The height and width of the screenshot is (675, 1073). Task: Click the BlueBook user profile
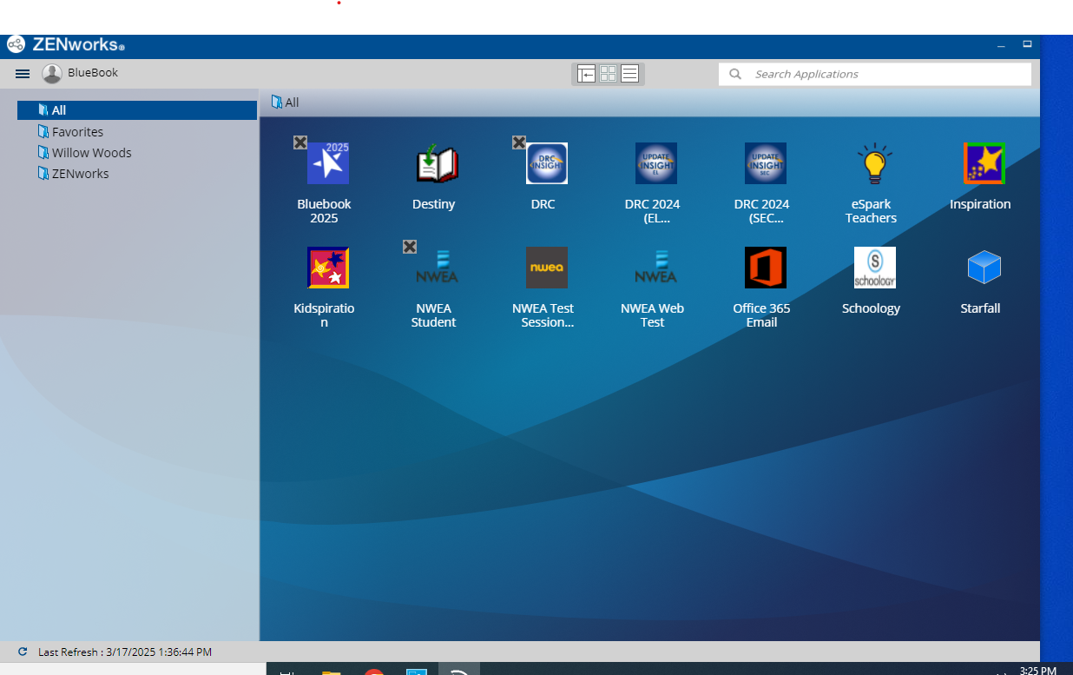pos(81,73)
